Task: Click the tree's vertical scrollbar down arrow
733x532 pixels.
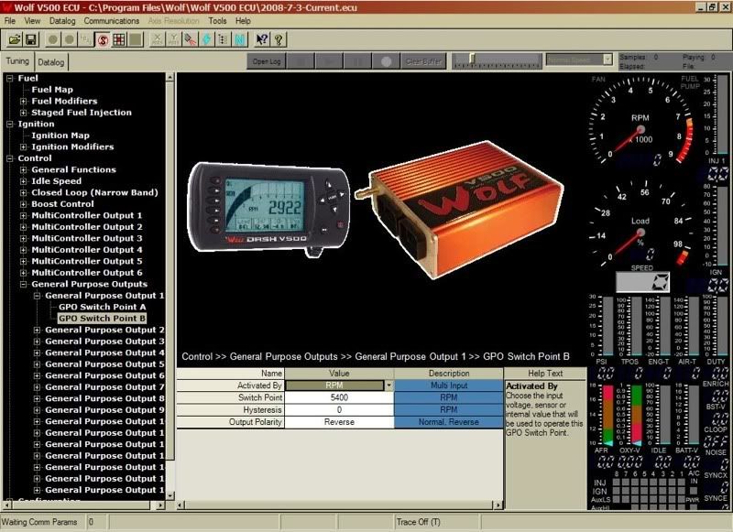Action: coord(170,495)
